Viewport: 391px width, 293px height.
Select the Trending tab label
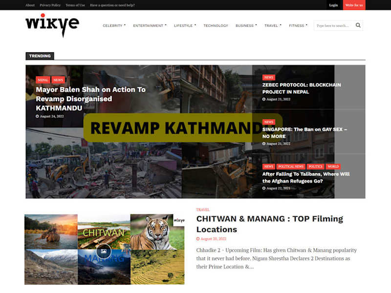[40, 56]
